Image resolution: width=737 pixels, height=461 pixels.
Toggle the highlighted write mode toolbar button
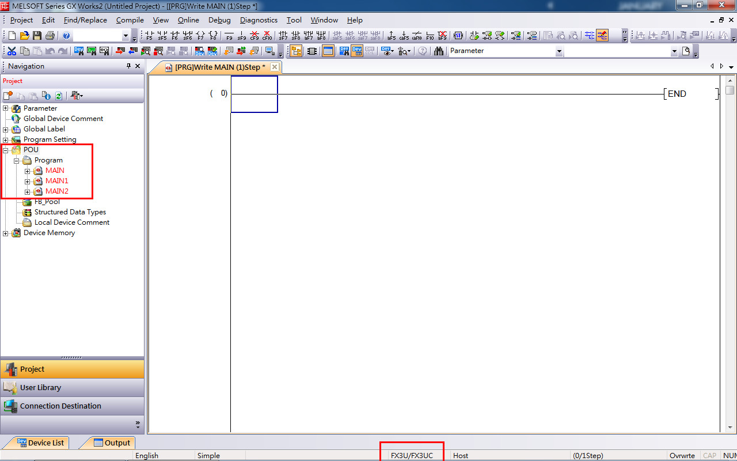click(x=602, y=36)
